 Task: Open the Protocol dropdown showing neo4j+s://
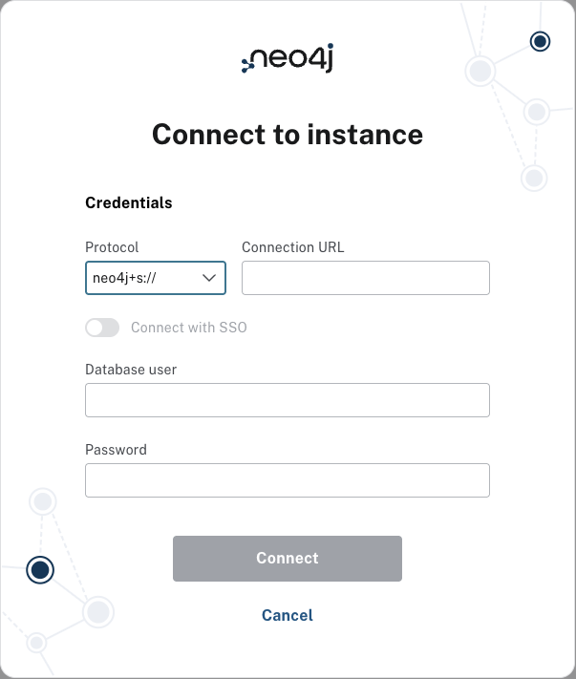pos(155,278)
